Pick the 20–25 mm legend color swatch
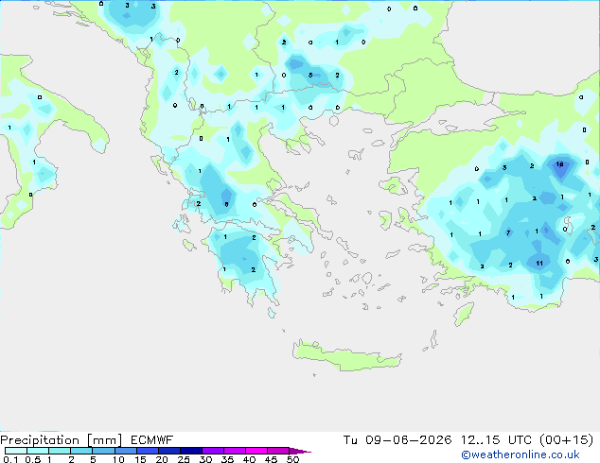 click(169, 451)
